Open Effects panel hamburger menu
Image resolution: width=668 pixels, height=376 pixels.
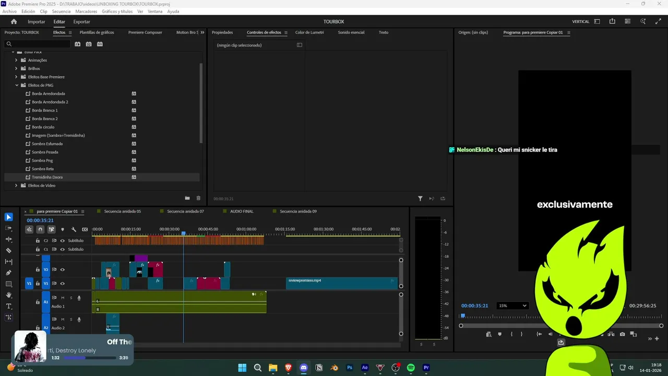pos(70,32)
